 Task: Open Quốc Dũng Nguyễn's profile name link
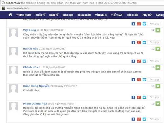coord(36,86)
